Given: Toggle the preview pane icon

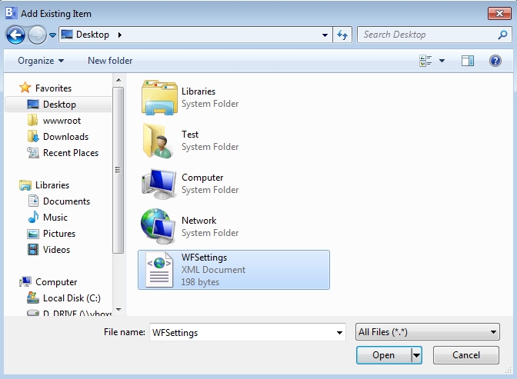Looking at the screenshot, I should pyautogui.click(x=467, y=61).
